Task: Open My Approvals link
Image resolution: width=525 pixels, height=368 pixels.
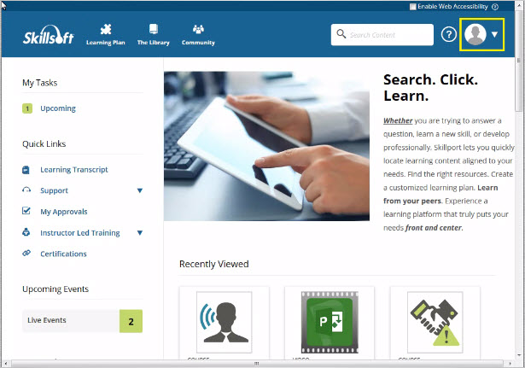Action: pyautogui.click(x=63, y=212)
